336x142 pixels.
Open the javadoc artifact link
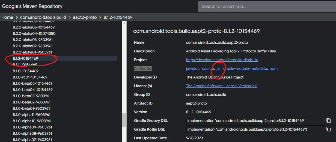(x=193, y=68)
